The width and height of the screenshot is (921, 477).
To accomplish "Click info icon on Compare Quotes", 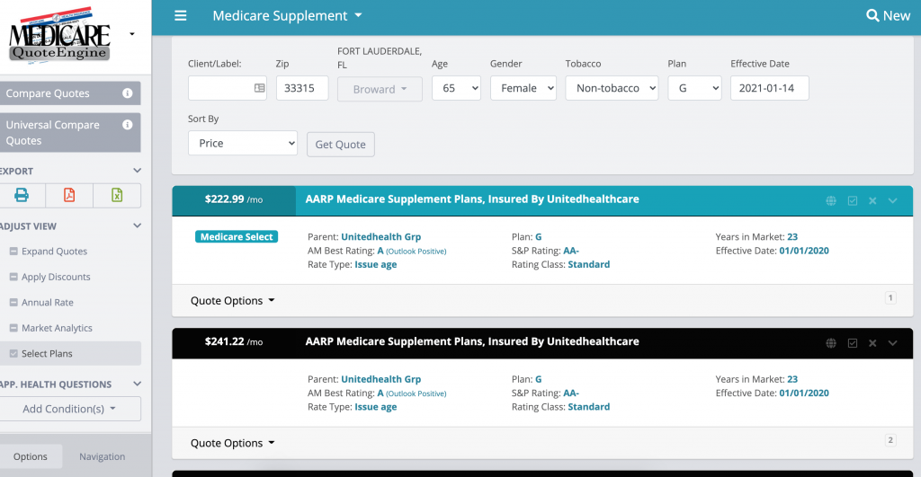I will pos(127,93).
